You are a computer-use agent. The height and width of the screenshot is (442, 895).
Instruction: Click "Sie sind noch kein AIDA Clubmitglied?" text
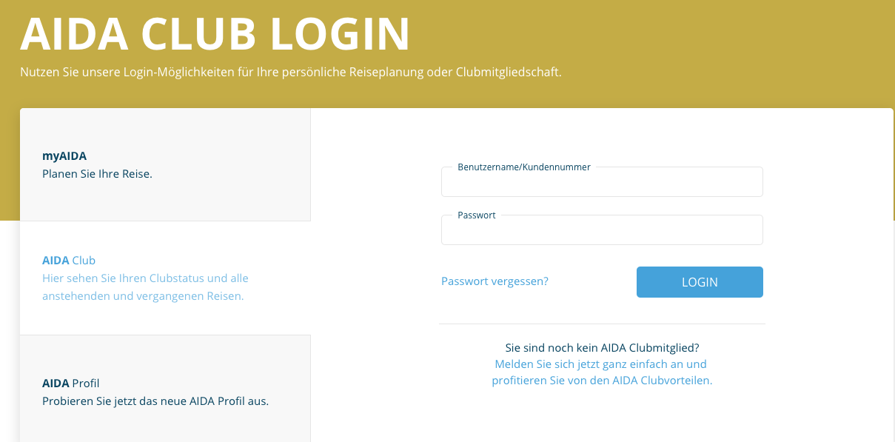tap(602, 347)
